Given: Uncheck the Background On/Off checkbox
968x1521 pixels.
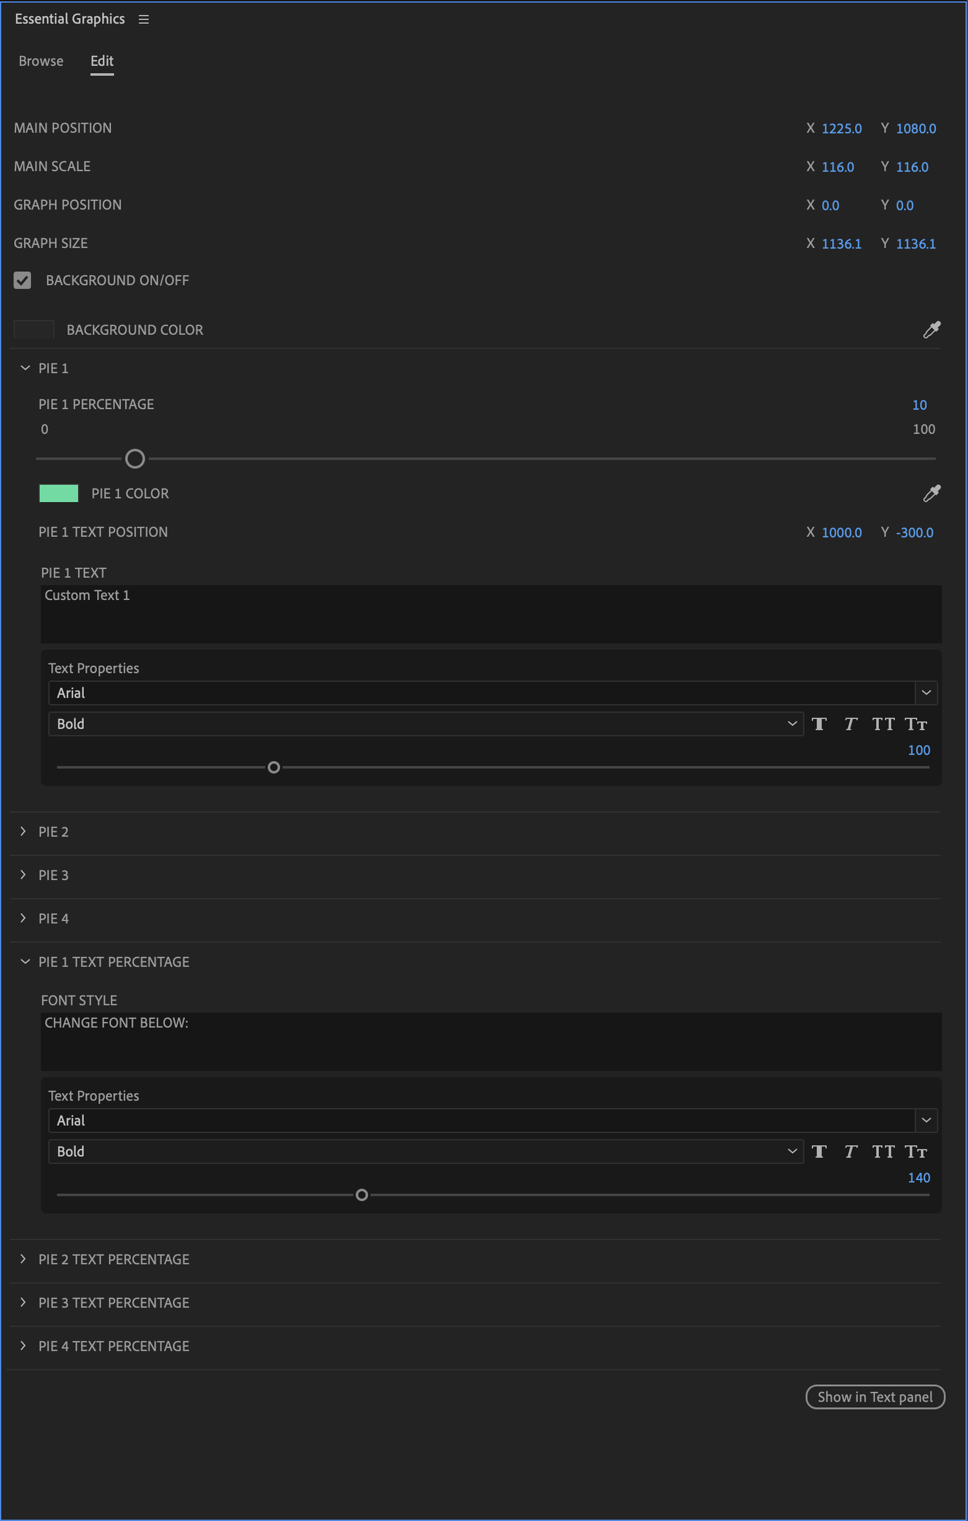Looking at the screenshot, I should (23, 280).
